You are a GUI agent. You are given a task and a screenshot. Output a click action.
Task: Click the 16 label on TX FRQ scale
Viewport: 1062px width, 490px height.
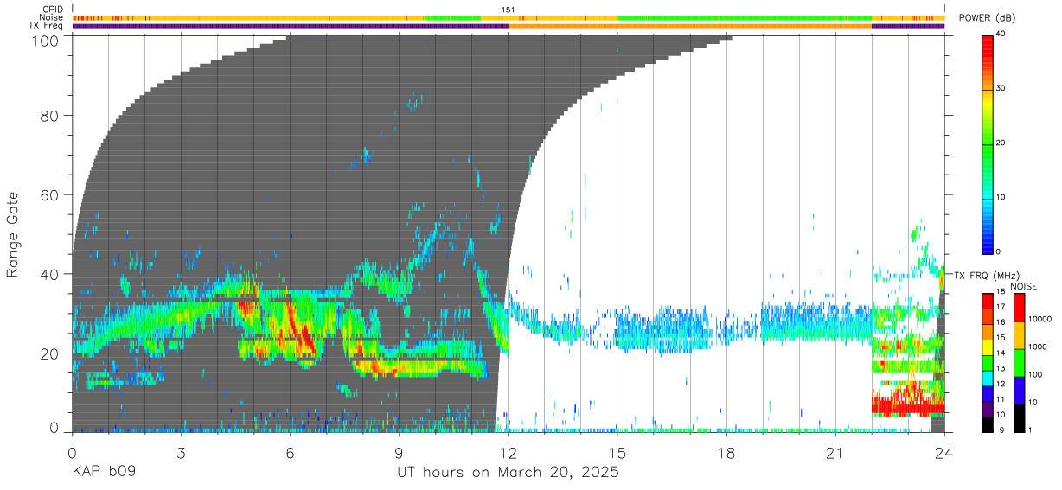point(999,323)
